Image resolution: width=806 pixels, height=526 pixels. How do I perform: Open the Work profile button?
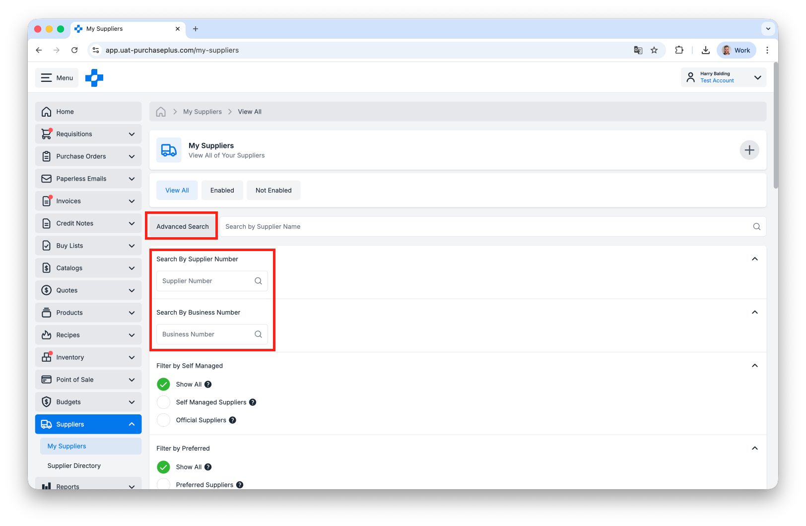[737, 50]
